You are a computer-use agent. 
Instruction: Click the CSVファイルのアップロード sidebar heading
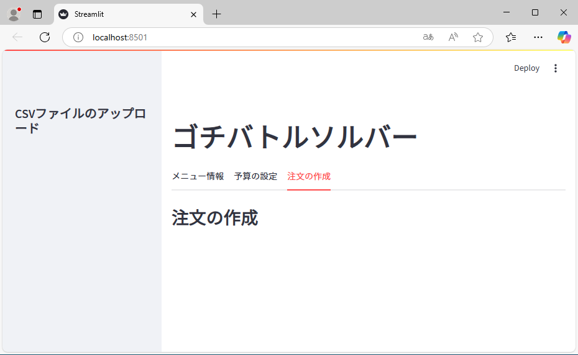(80, 120)
